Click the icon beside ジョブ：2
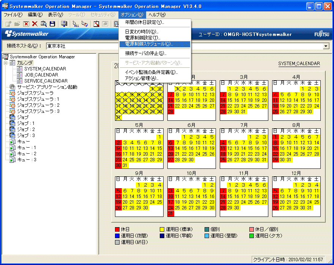The height and width of the screenshot is (265, 334). (x=13, y=129)
